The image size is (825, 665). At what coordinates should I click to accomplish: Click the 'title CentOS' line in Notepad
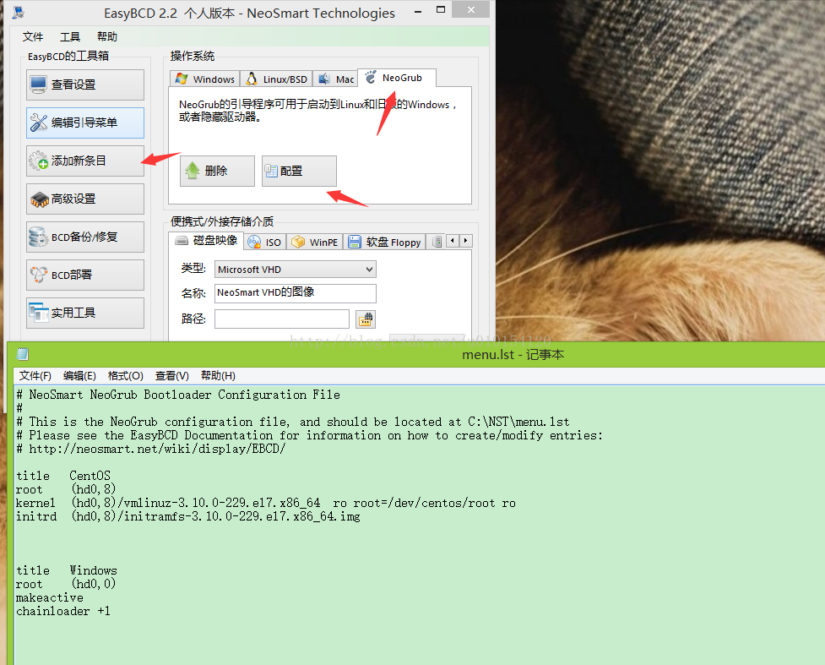tap(63, 476)
